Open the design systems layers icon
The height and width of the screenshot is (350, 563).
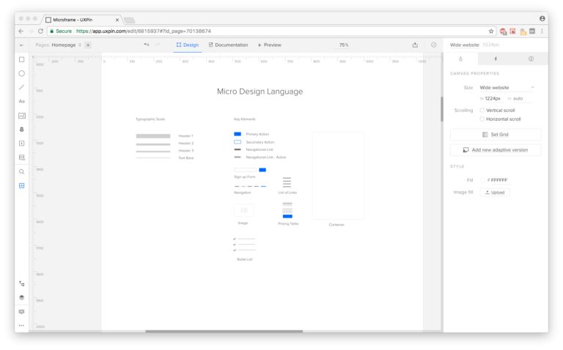pyautogui.click(x=21, y=297)
